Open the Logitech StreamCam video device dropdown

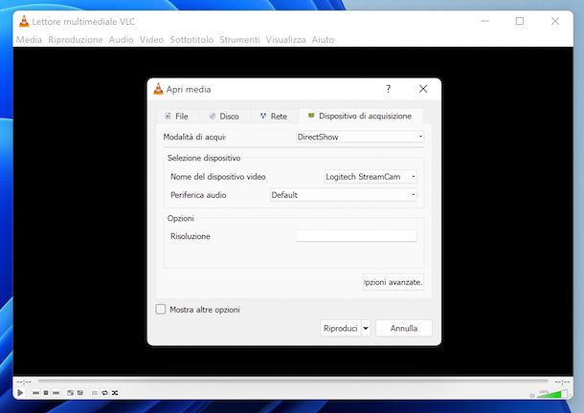pos(371,176)
